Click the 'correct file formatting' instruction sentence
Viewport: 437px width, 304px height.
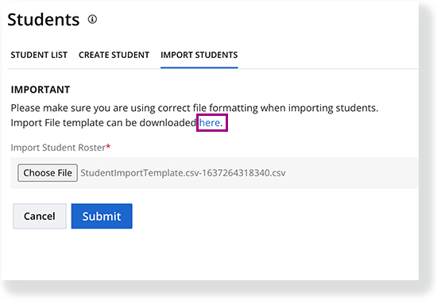click(195, 108)
